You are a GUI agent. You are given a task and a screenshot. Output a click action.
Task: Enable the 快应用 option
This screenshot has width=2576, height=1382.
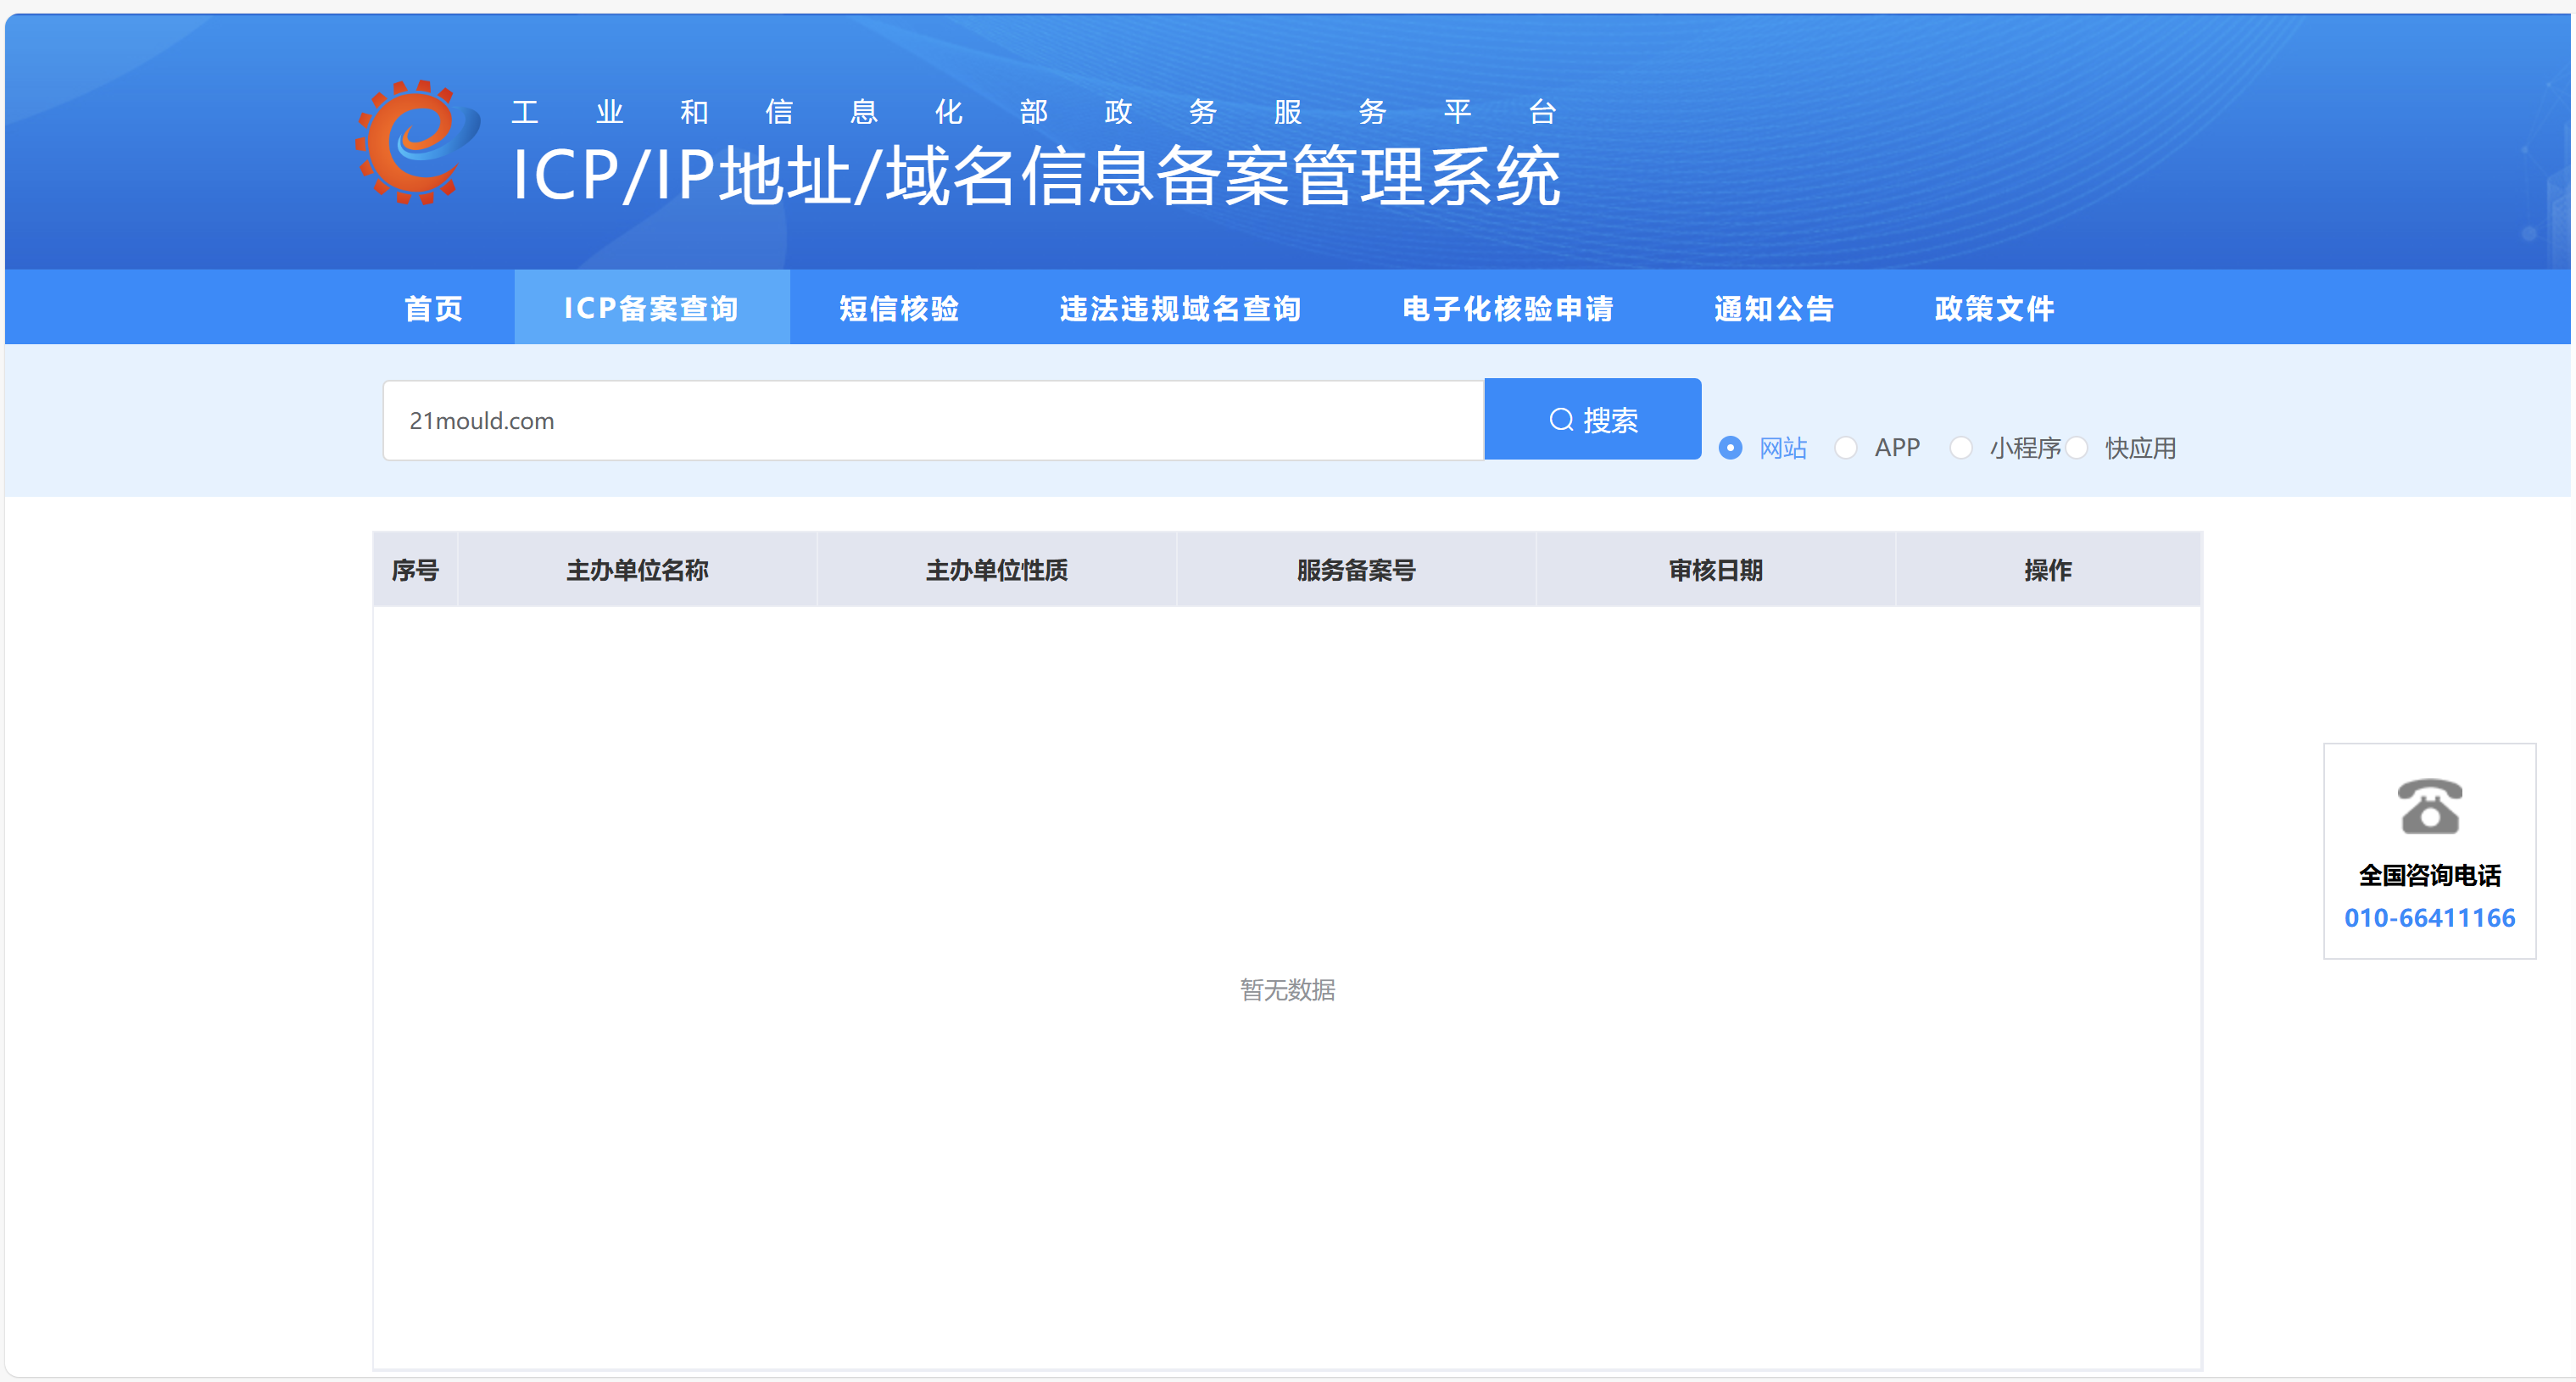(x=2079, y=448)
